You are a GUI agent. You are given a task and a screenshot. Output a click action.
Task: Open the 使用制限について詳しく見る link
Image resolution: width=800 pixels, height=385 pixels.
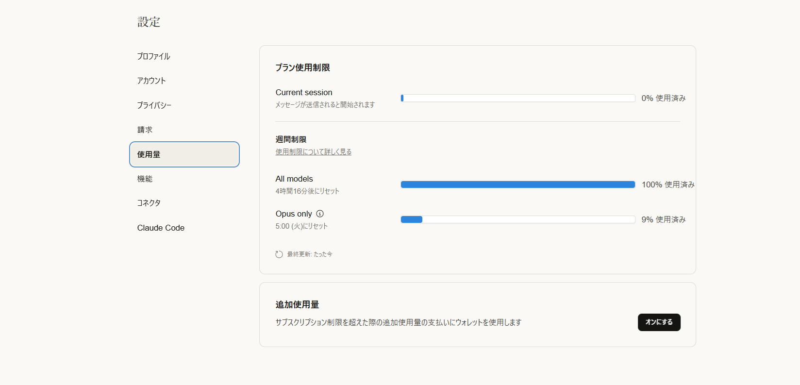tap(313, 152)
